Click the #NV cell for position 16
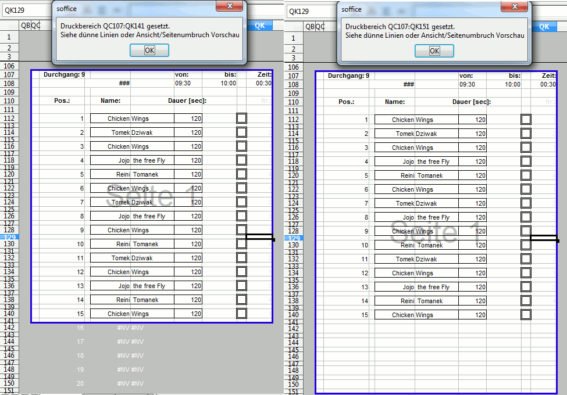Viewport: 567px width, 395px height. pyautogui.click(x=123, y=328)
